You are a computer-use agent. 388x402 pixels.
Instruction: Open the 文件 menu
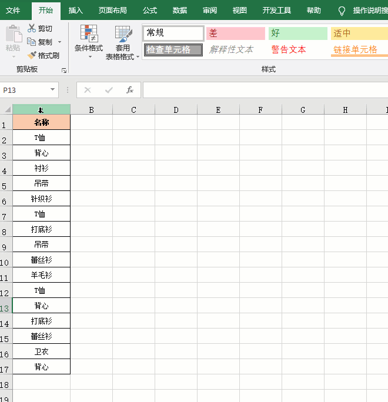tap(13, 11)
